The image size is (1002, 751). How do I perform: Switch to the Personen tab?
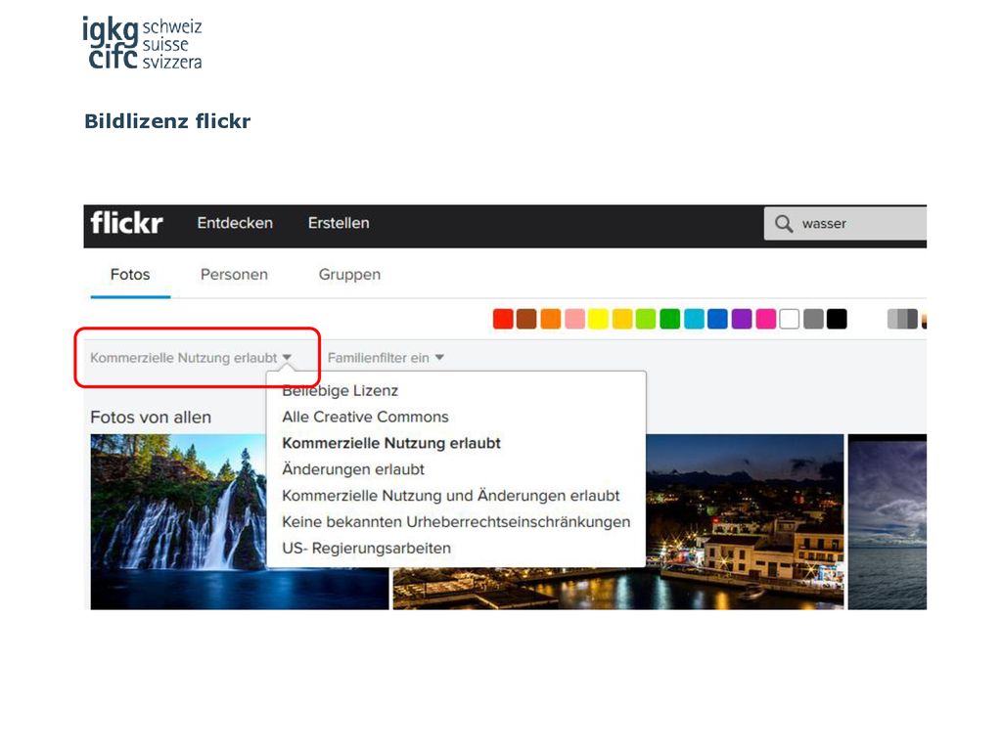point(234,275)
